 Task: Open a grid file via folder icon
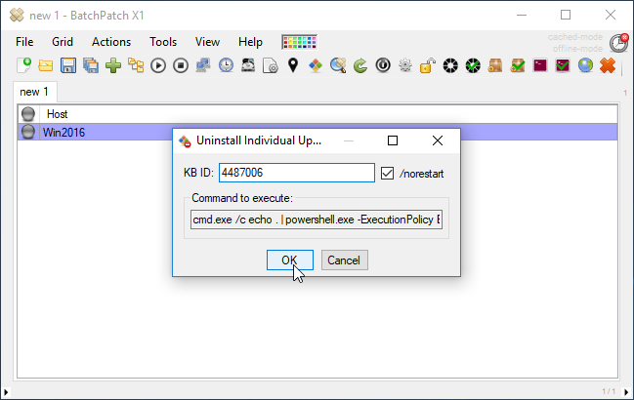click(46, 65)
